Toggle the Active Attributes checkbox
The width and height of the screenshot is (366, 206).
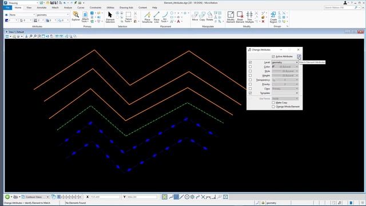click(273, 57)
